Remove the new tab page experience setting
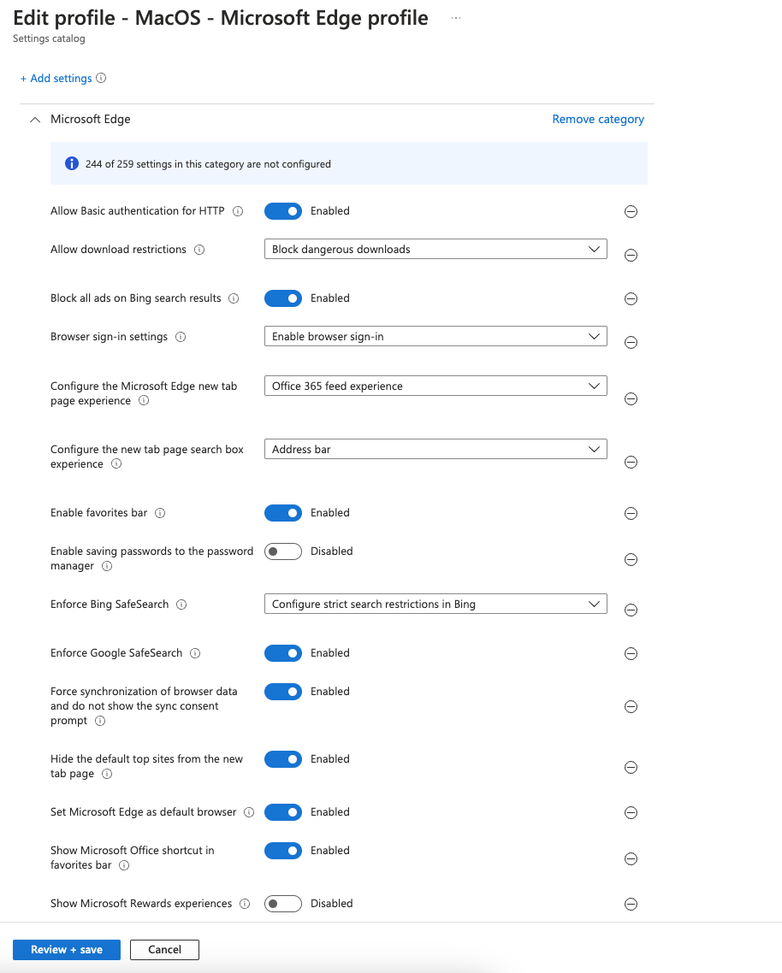The height and width of the screenshot is (973, 782). pyautogui.click(x=631, y=398)
